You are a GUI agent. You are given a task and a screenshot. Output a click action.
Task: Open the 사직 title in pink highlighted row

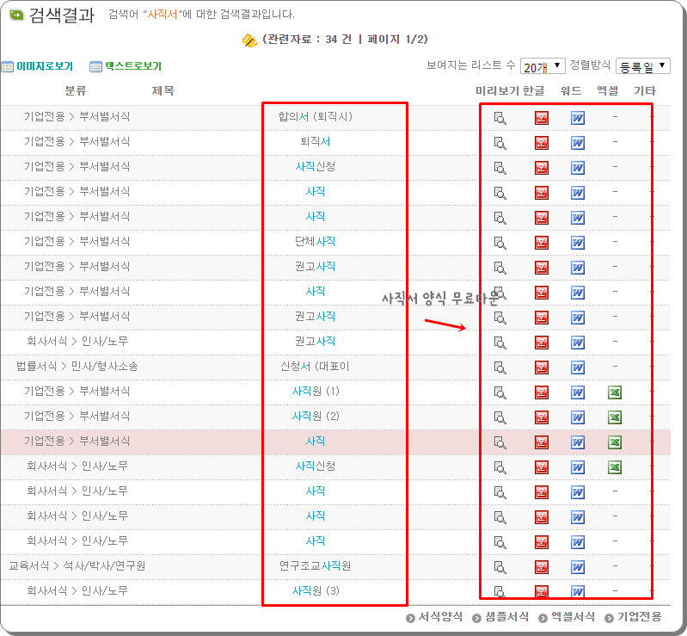point(316,441)
